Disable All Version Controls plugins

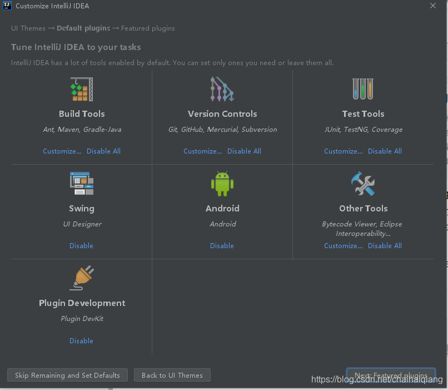244,151
